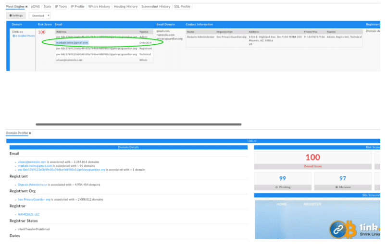This screenshot has width=387, height=244.
Task: Open the See PrivacyGuardian.org registrant org link
Action: coord(34,200)
